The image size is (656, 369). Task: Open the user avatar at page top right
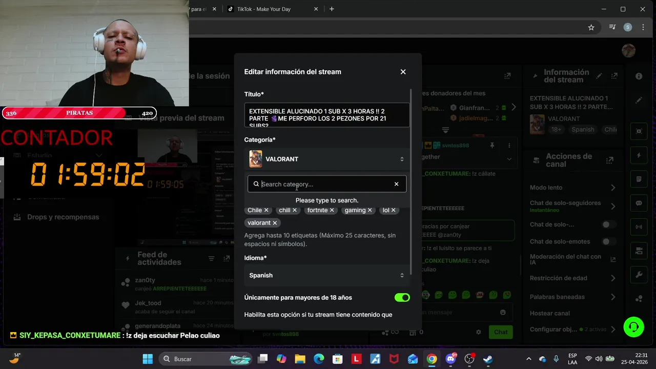tap(628, 50)
